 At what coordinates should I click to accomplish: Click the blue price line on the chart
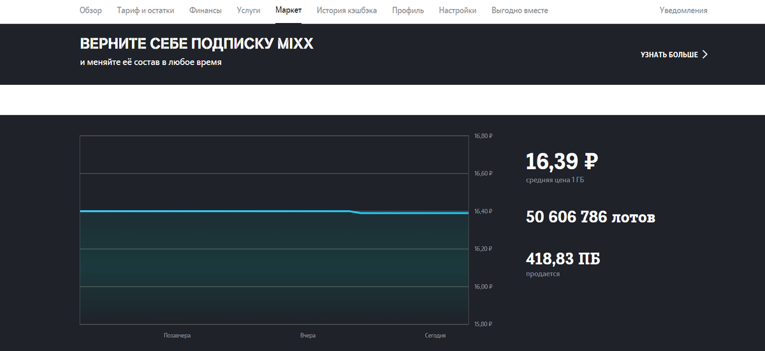[x=274, y=211]
